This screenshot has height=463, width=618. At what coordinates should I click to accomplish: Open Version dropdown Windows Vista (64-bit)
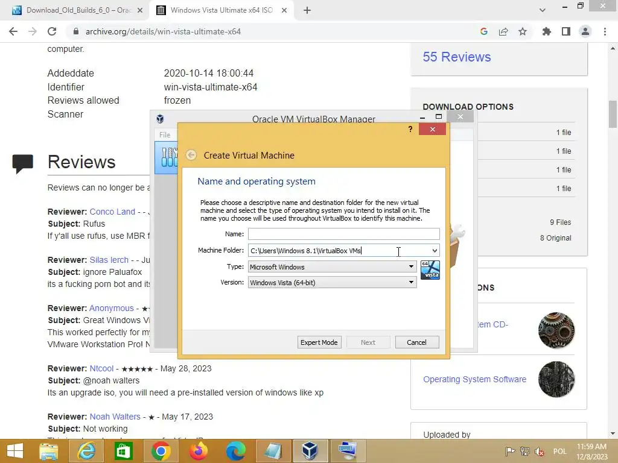[333, 282]
